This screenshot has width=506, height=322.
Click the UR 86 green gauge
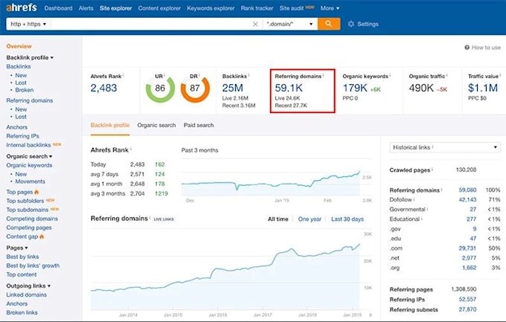160,88
